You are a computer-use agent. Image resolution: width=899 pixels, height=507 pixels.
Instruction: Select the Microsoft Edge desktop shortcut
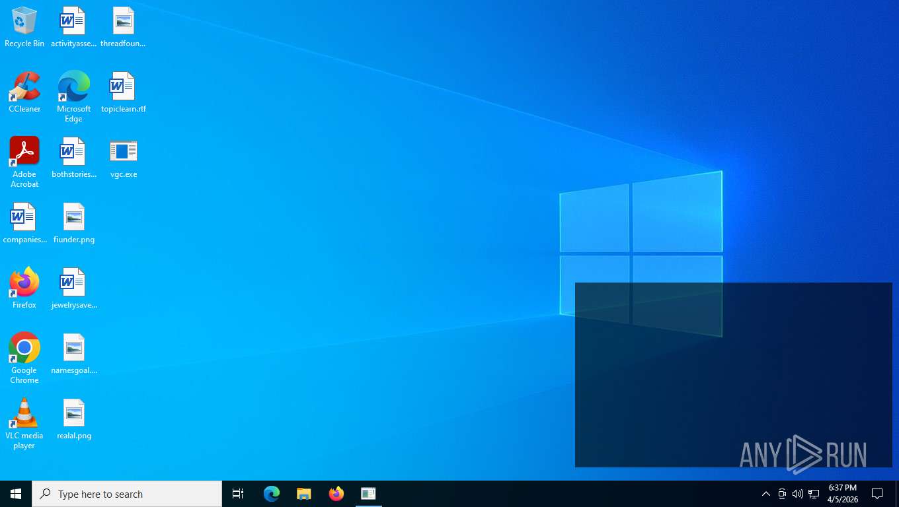tap(73, 97)
